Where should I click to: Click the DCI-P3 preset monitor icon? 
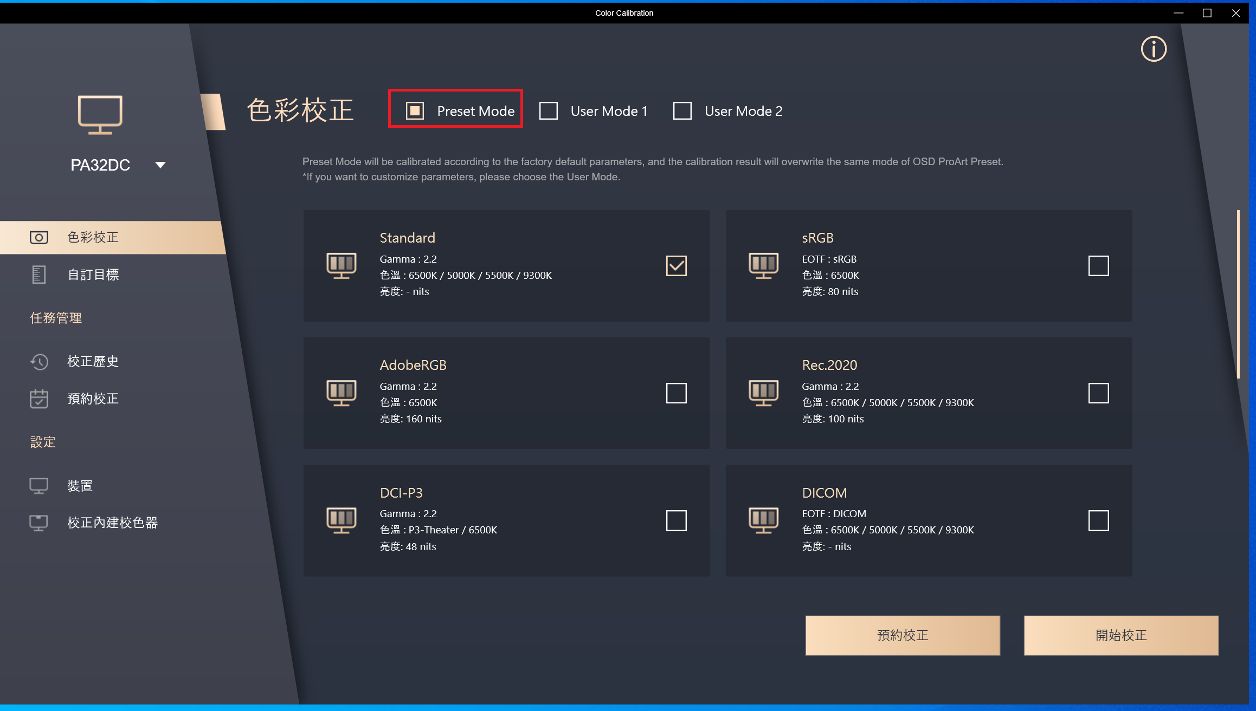(342, 520)
